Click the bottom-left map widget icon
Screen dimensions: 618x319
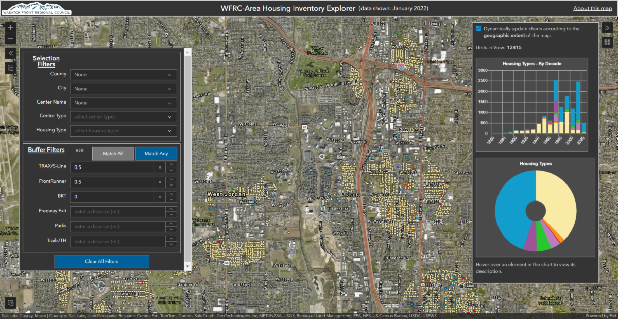click(x=11, y=303)
